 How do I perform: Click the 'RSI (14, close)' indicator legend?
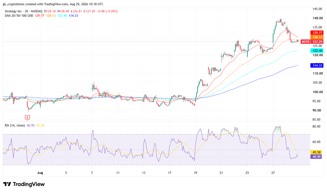point(15,125)
